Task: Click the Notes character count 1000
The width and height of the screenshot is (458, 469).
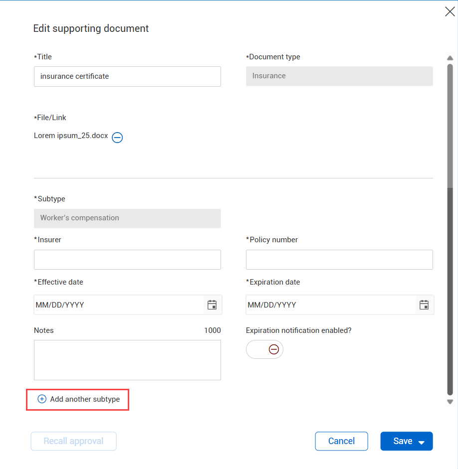Action: (x=213, y=330)
